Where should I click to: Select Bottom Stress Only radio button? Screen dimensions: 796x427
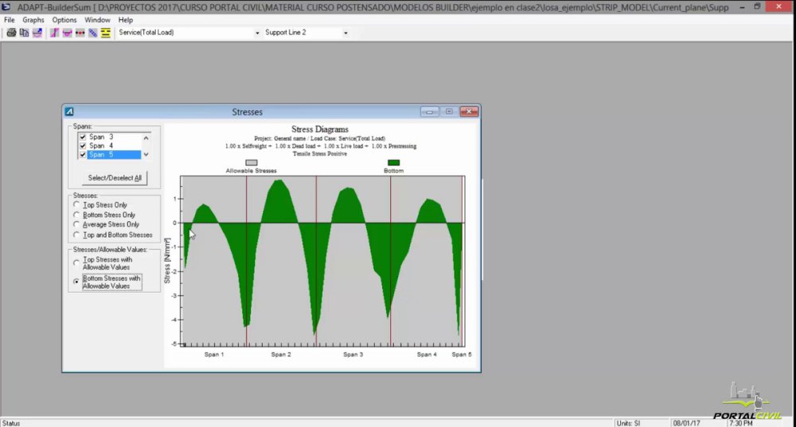click(x=76, y=215)
